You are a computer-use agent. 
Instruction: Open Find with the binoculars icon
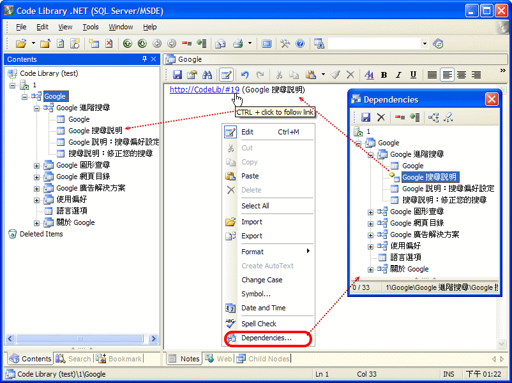pyautogui.click(x=207, y=75)
